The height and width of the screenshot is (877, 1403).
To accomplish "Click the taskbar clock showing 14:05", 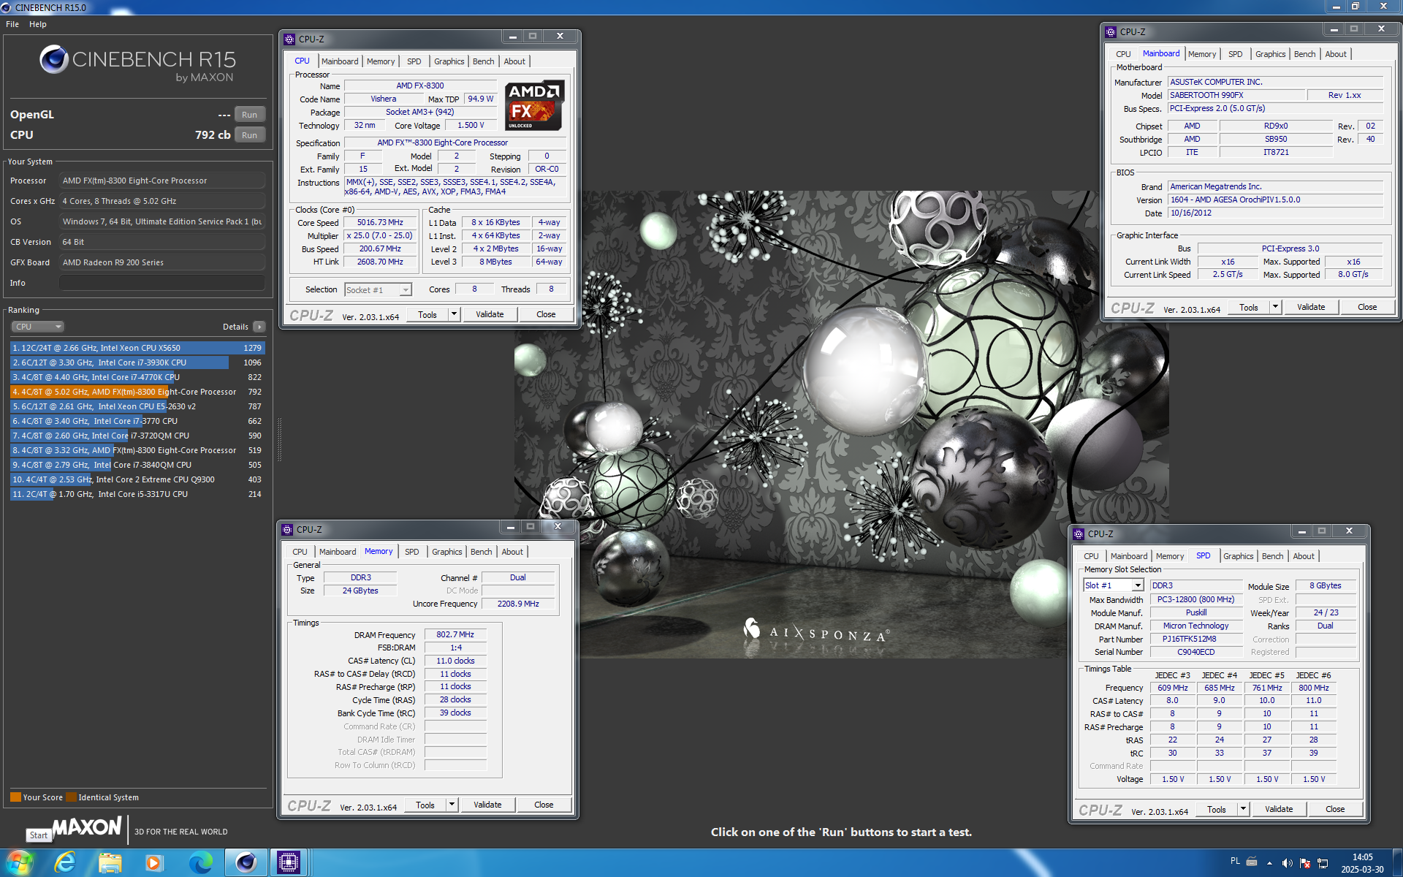I will click(x=1362, y=863).
